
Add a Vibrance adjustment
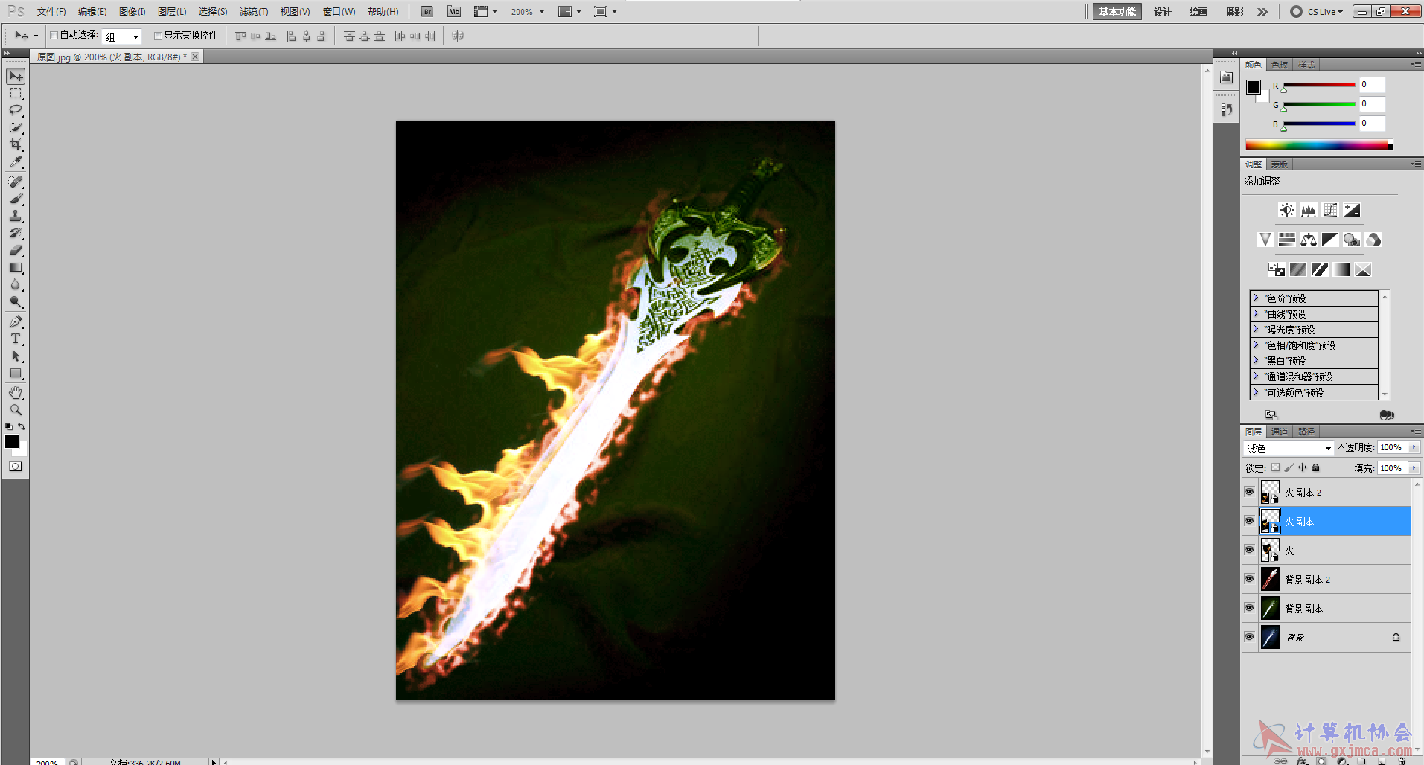click(x=1265, y=240)
